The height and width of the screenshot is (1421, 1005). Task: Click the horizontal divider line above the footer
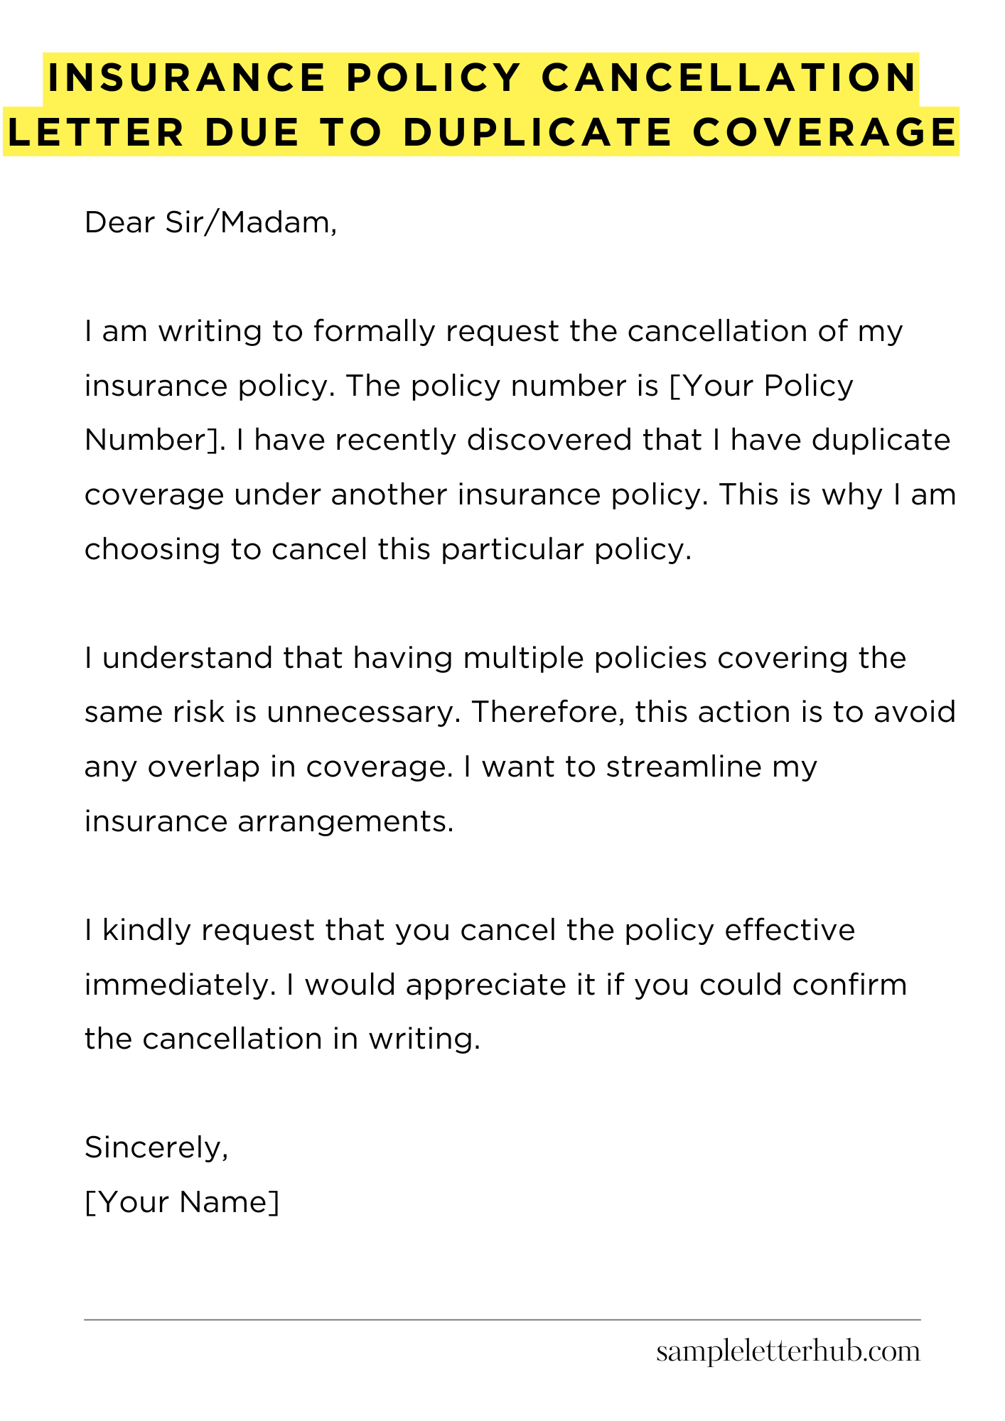pos(502,1320)
